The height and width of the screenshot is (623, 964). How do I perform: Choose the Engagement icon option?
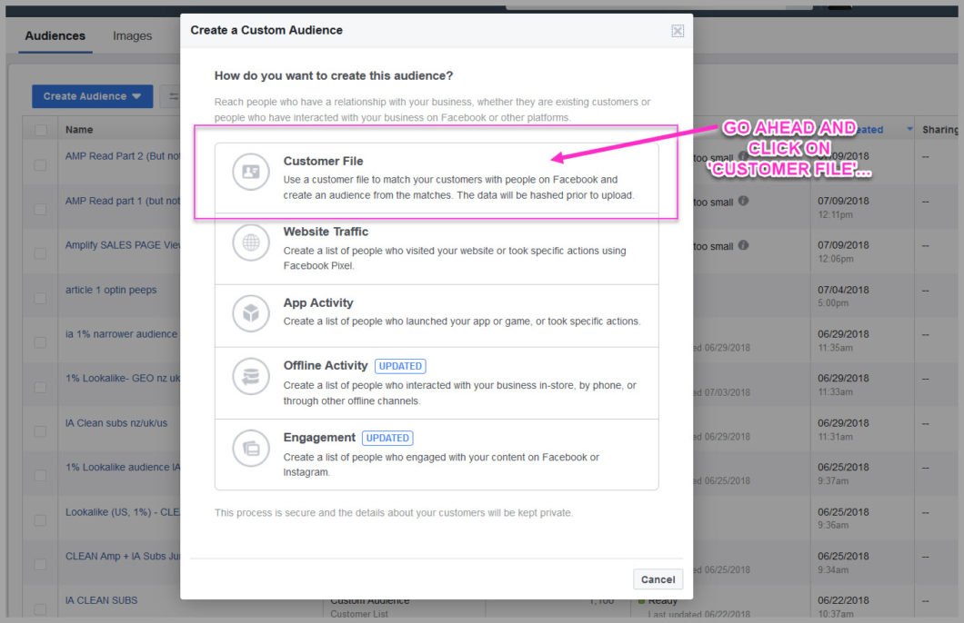(x=251, y=448)
